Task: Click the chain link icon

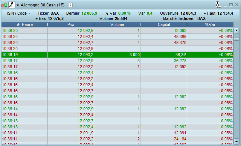Action: pyautogui.click(x=218, y=5)
